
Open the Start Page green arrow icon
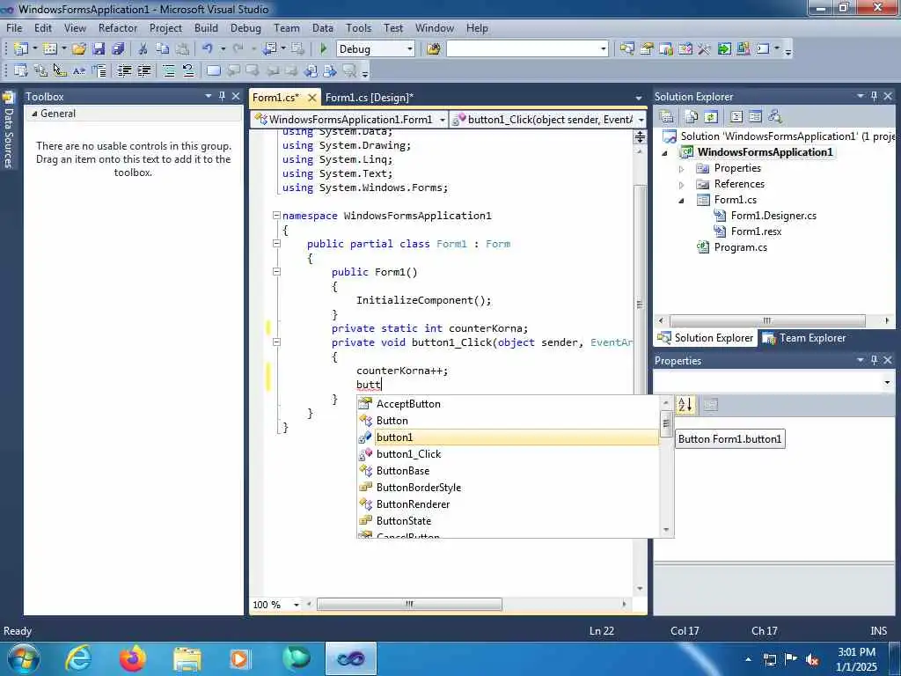(724, 49)
